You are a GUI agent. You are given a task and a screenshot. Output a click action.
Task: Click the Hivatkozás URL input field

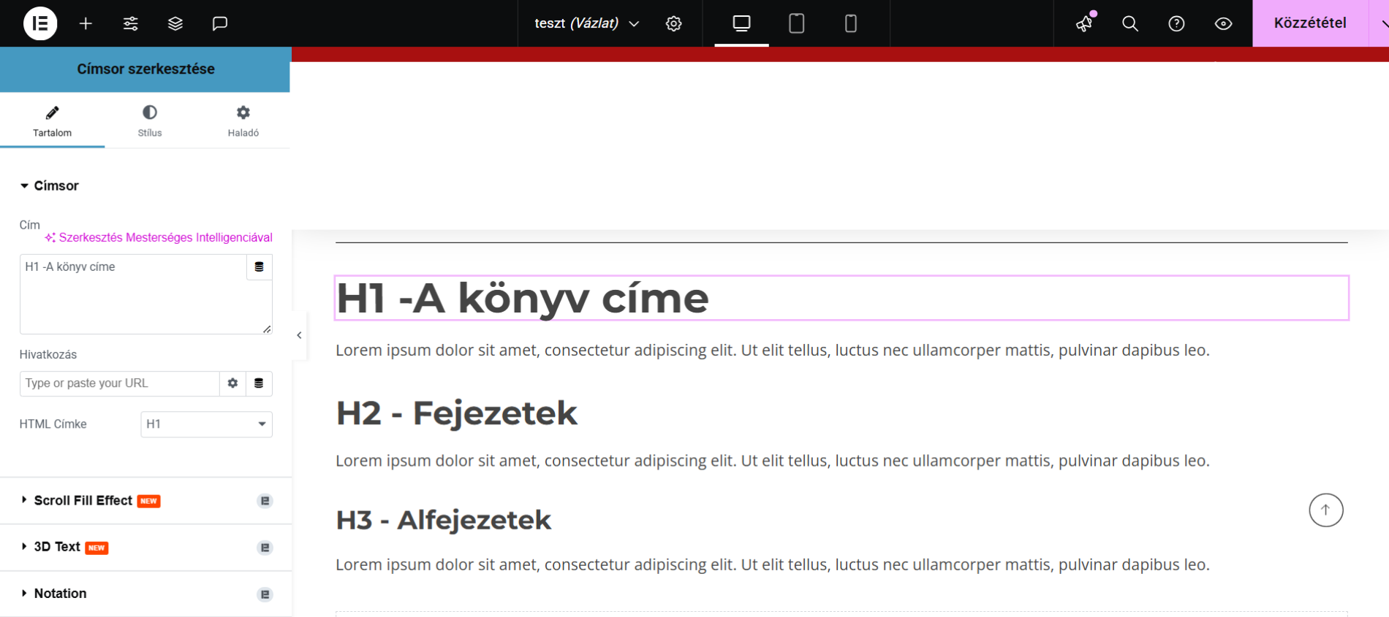pyautogui.click(x=120, y=383)
